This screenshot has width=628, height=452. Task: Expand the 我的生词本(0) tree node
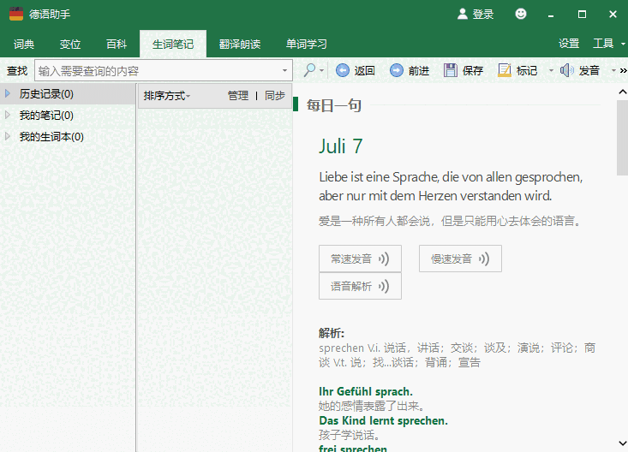tap(7, 136)
